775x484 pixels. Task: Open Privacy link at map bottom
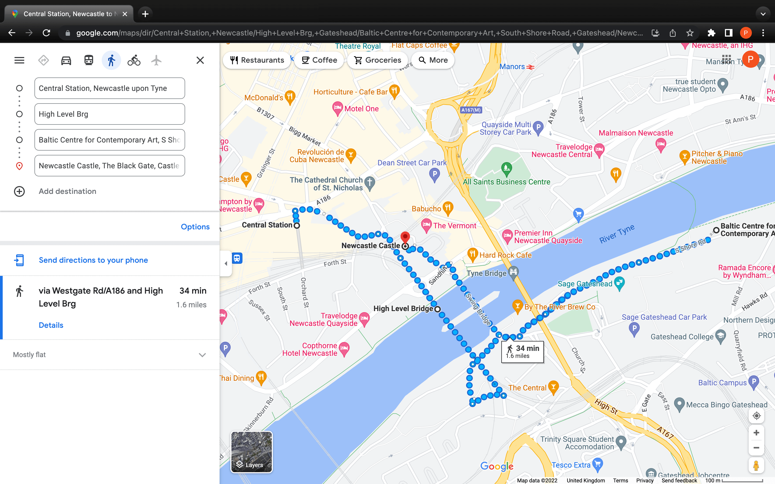point(645,480)
